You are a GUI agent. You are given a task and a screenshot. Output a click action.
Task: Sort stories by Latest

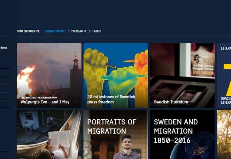point(97,31)
